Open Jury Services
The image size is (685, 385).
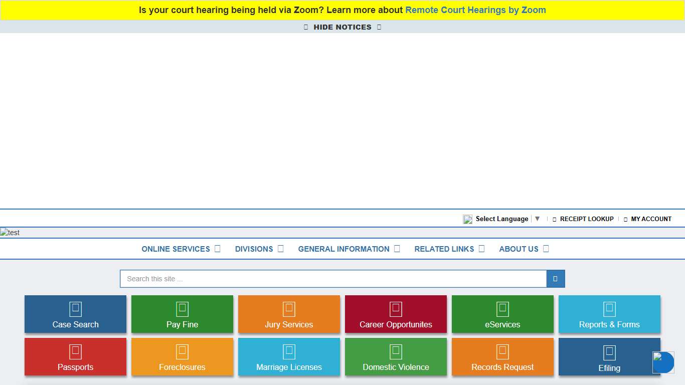pyautogui.click(x=289, y=314)
